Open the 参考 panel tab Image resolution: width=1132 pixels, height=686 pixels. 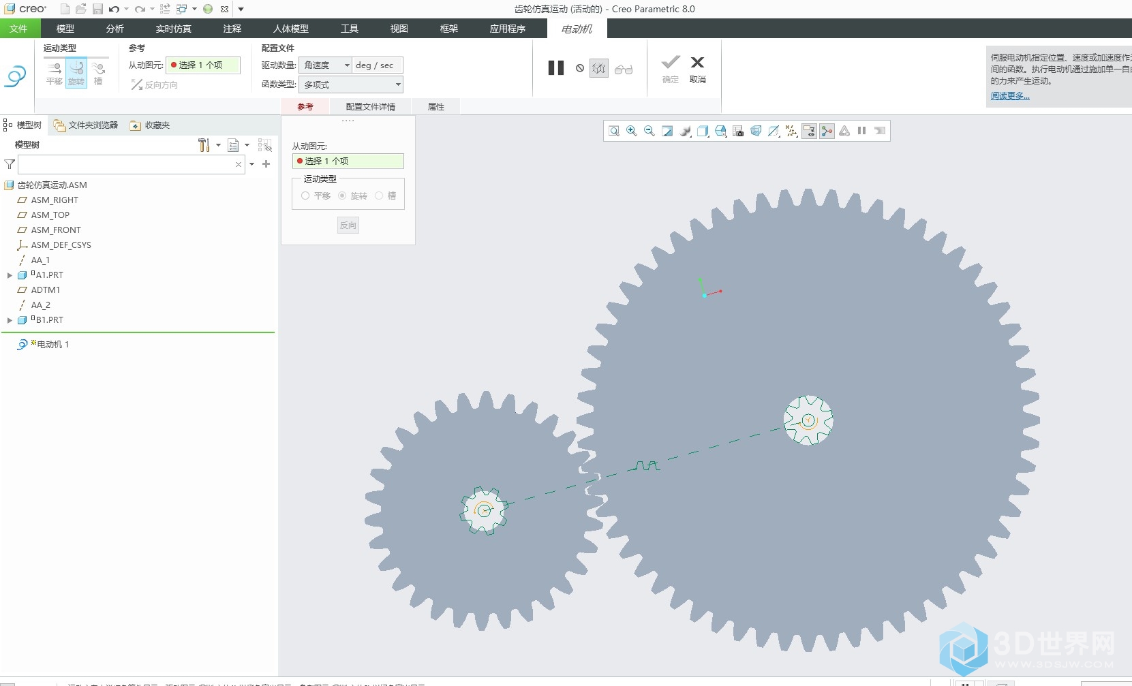click(305, 107)
